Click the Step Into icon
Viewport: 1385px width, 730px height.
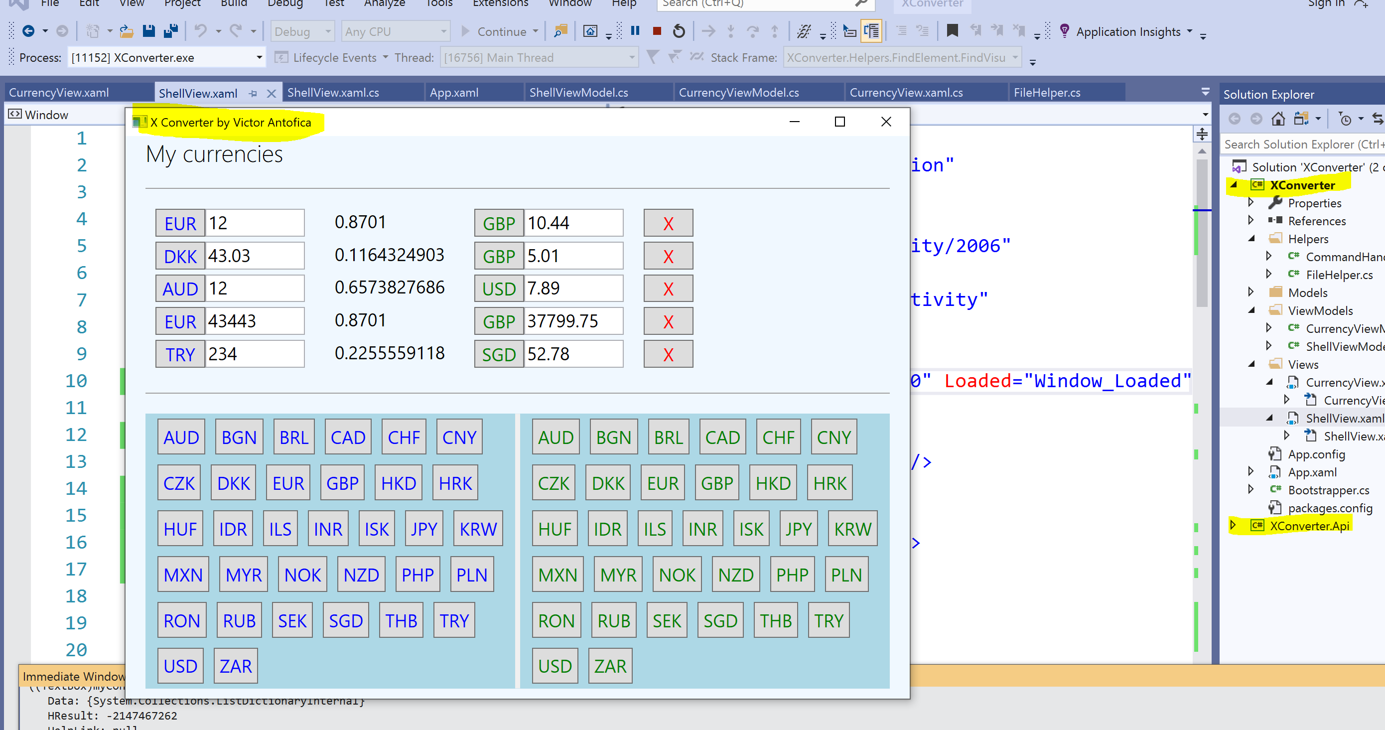tap(731, 31)
